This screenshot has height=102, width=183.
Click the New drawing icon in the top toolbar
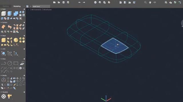54,2
